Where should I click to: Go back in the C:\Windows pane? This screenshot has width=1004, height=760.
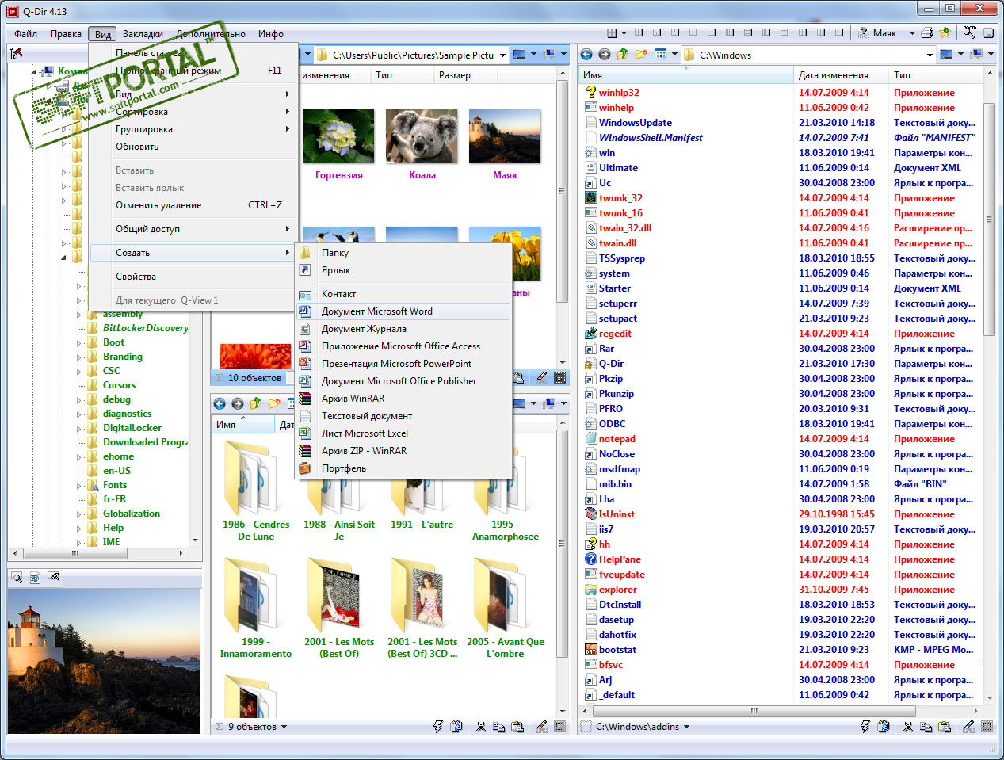pos(586,55)
